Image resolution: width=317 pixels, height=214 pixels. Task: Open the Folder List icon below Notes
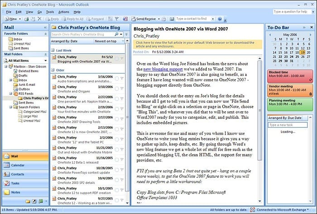click(x=28, y=201)
